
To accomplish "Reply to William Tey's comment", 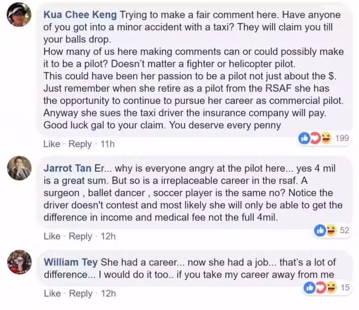I will [x=81, y=293].
